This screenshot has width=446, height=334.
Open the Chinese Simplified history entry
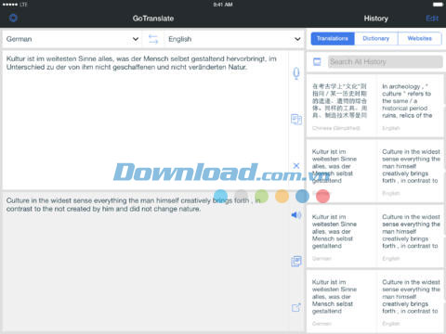341,106
